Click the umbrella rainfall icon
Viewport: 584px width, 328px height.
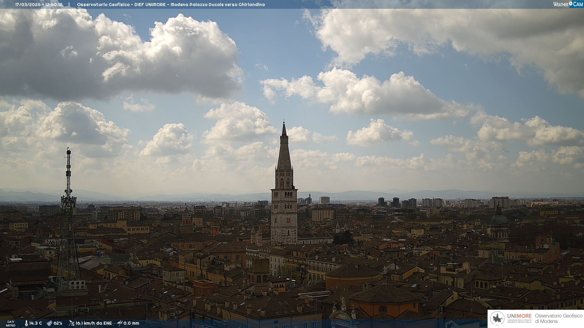point(120,323)
